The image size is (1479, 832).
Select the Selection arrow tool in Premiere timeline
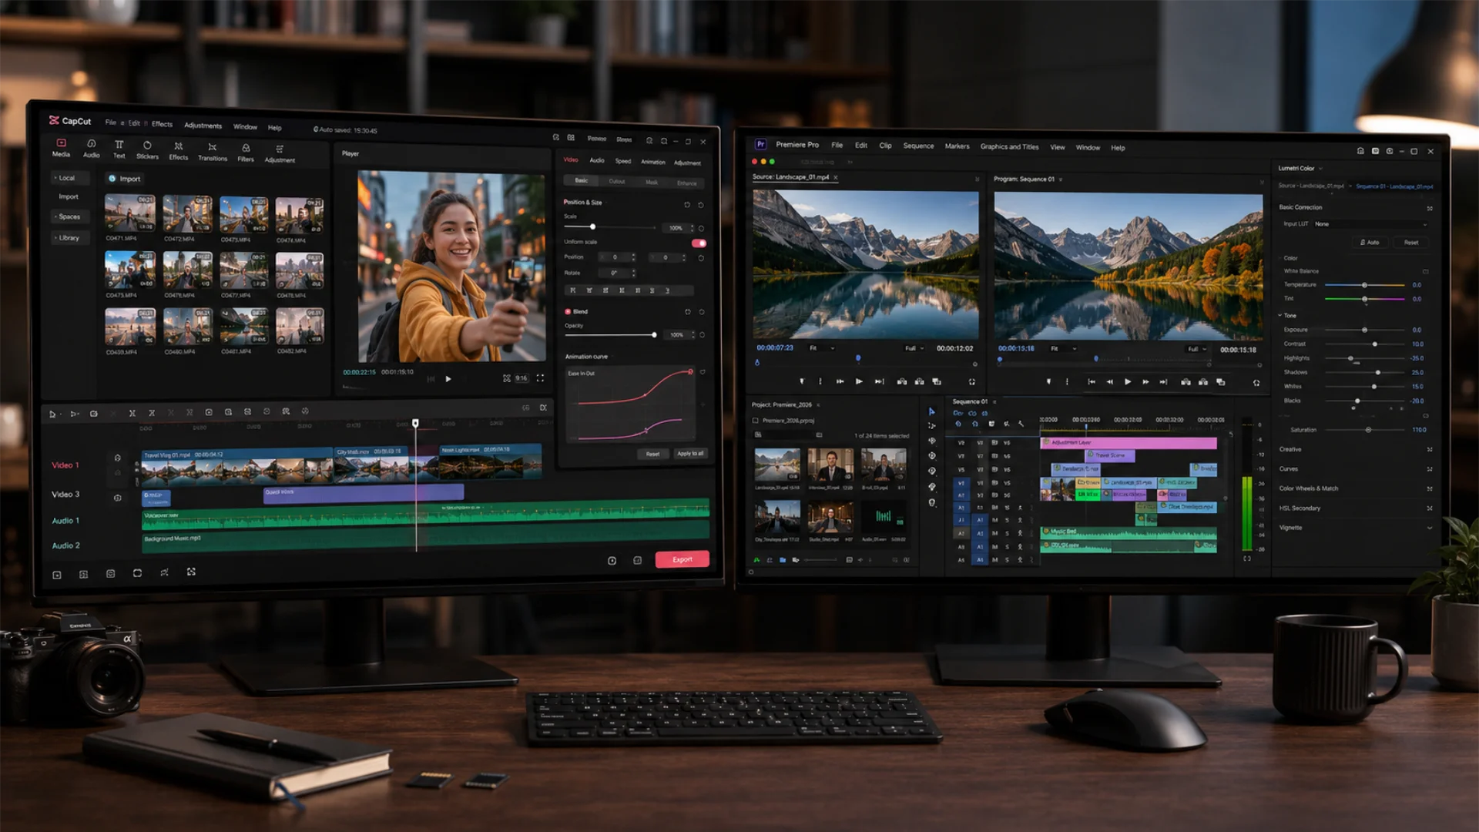931,411
